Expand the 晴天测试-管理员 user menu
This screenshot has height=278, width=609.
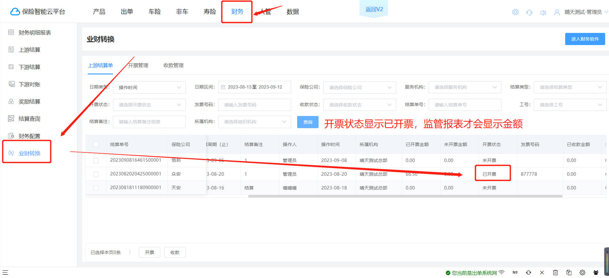(586, 12)
